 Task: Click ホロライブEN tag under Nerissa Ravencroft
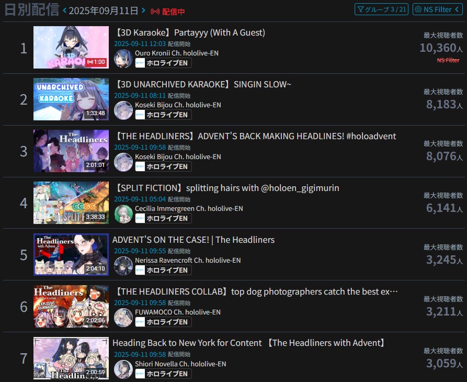coord(163,270)
